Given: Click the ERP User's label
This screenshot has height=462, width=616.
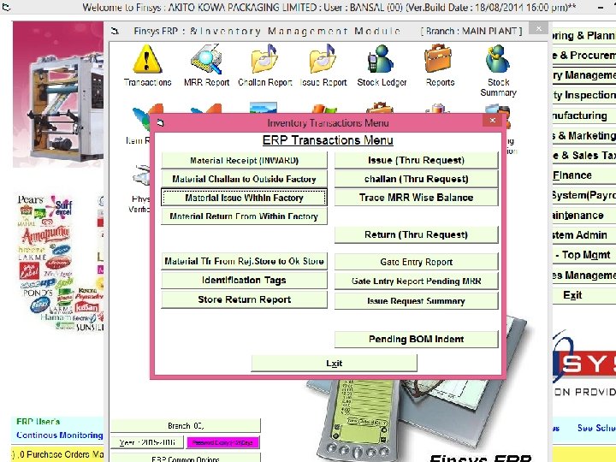Looking at the screenshot, I should point(38,422).
